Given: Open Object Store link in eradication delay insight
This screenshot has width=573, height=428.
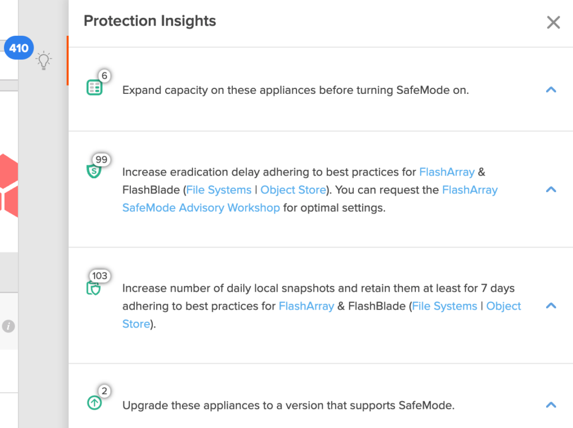Looking at the screenshot, I should click(x=293, y=190).
